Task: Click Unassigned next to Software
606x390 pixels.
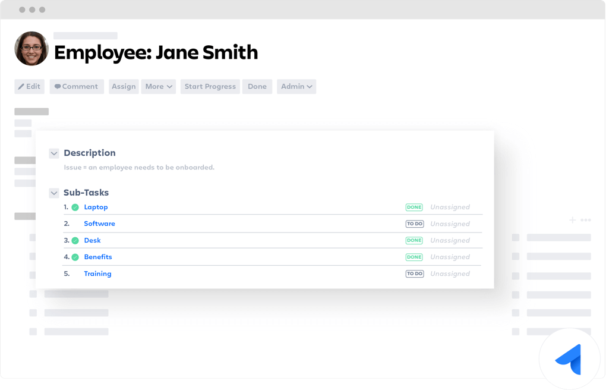Action: tap(450, 224)
